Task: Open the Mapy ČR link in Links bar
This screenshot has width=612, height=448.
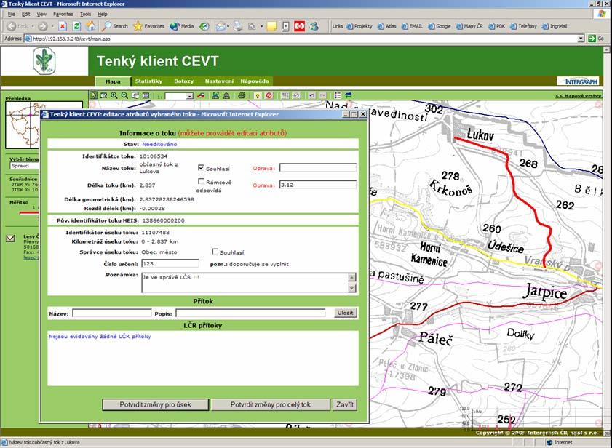Action: pos(470,26)
